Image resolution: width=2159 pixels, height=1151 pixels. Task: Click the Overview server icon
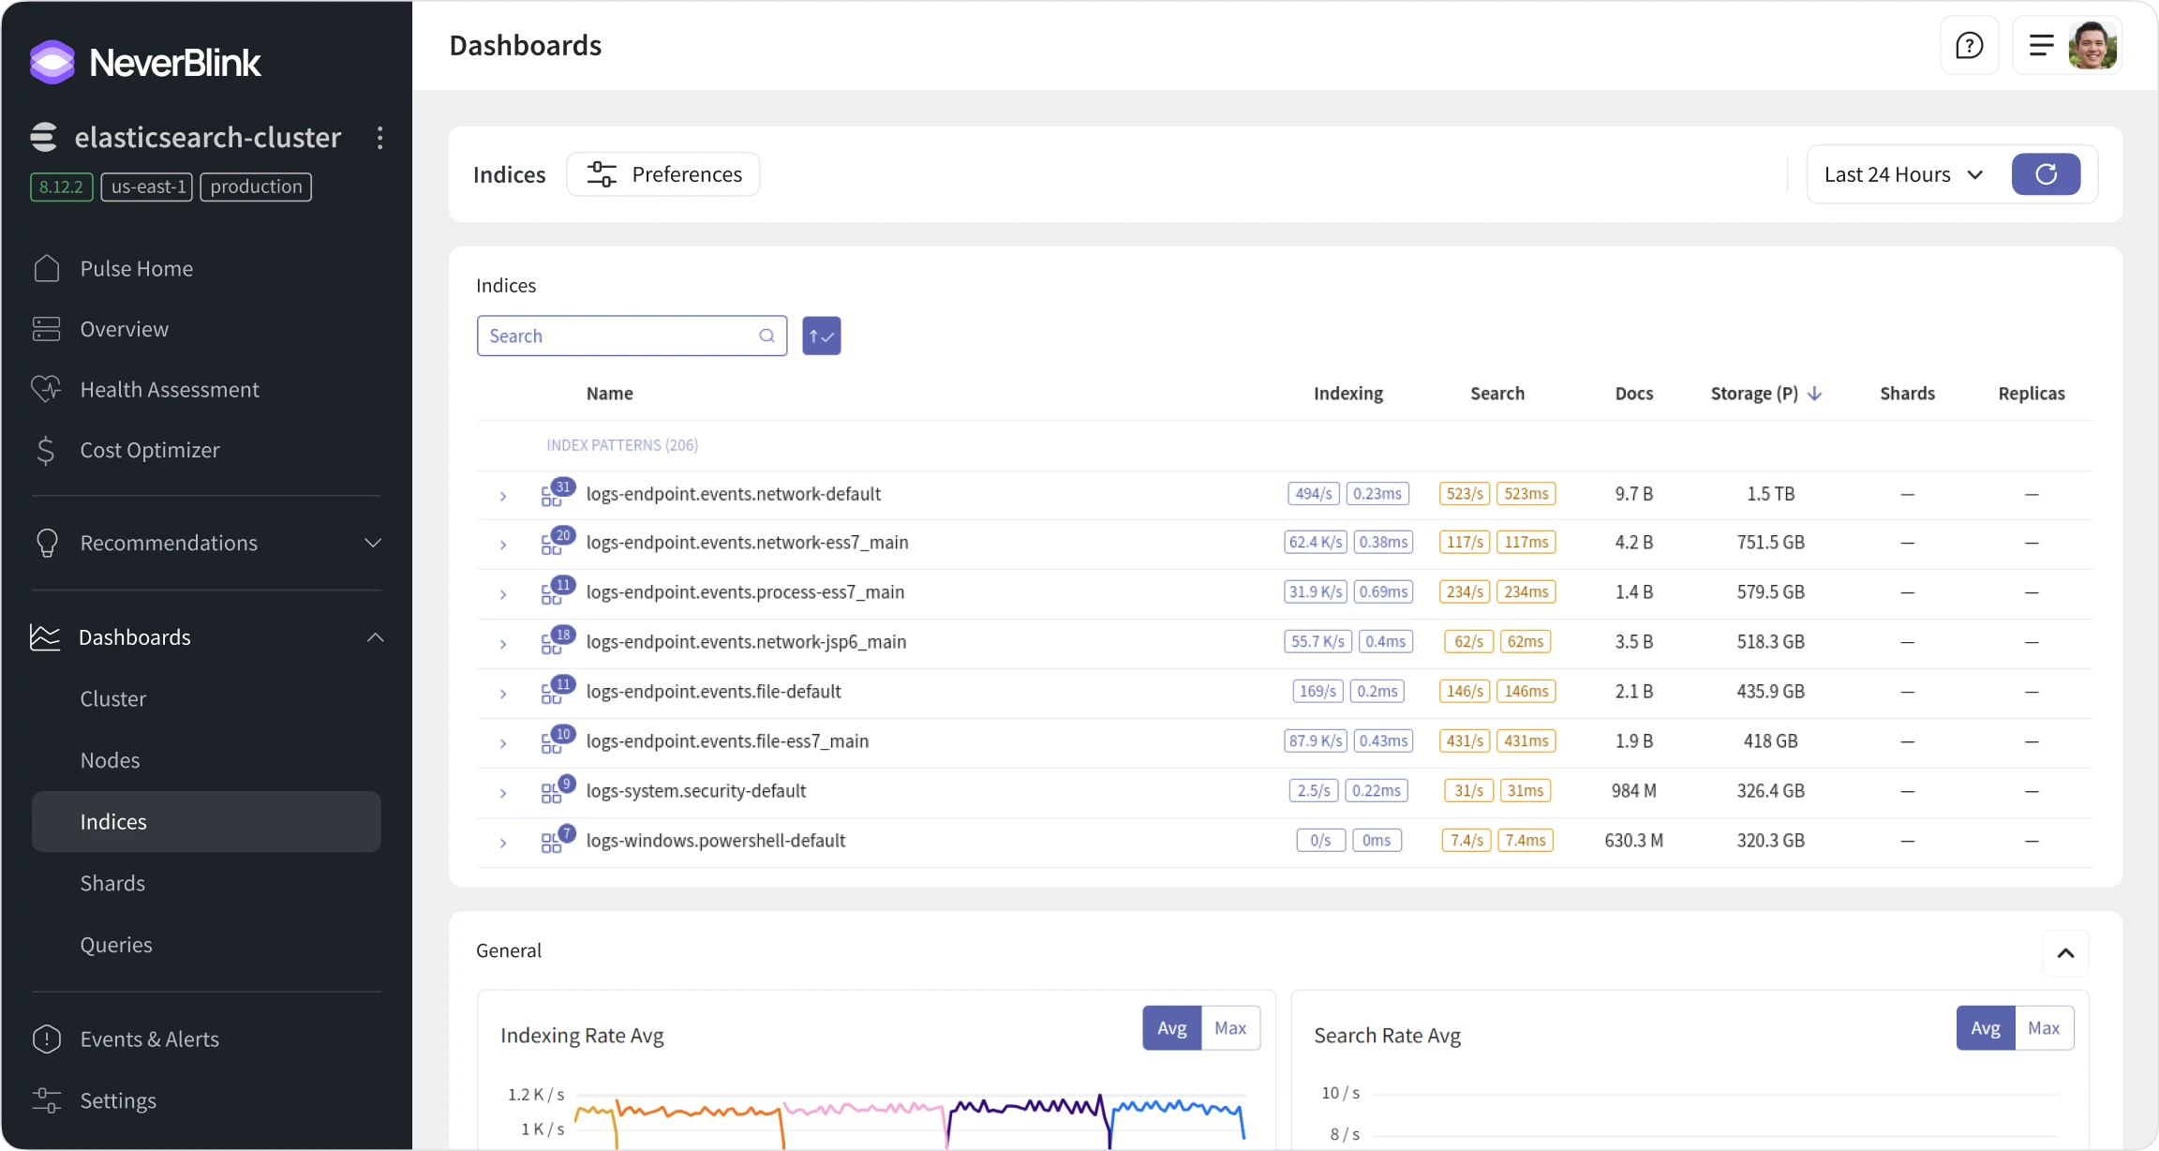point(47,329)
